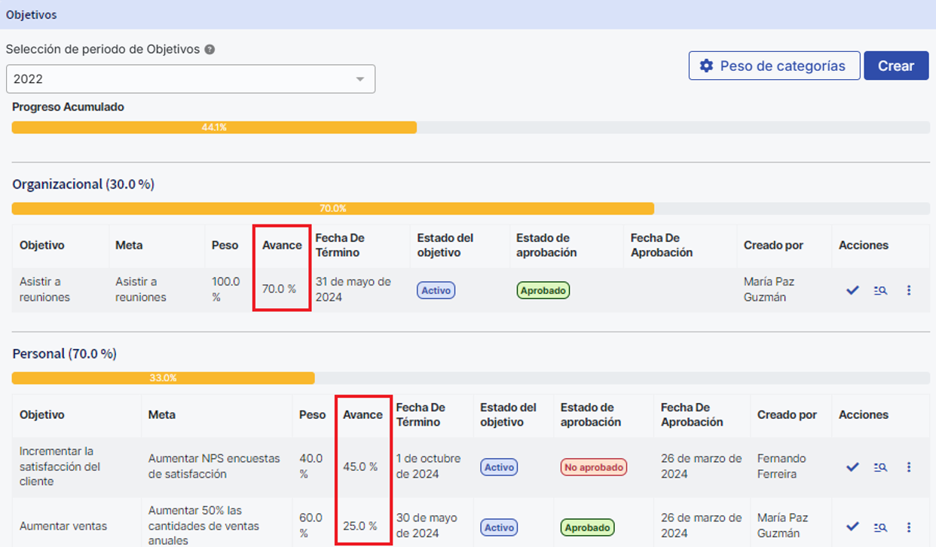The image size is (936, 547).
Task: Open three-dot menu for Asistir a reuniones
Action: point(909,290)
